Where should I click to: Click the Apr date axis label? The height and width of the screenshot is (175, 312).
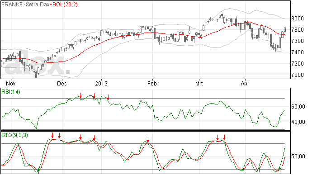[245, 84]
